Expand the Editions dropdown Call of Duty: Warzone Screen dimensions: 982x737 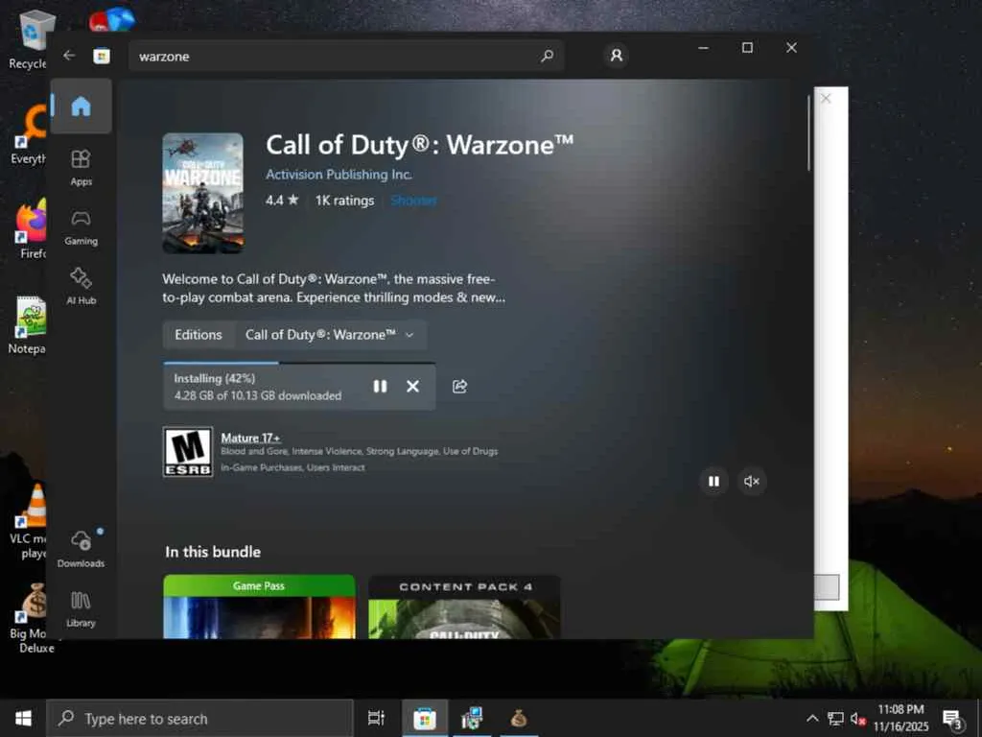tap(331, 335)
